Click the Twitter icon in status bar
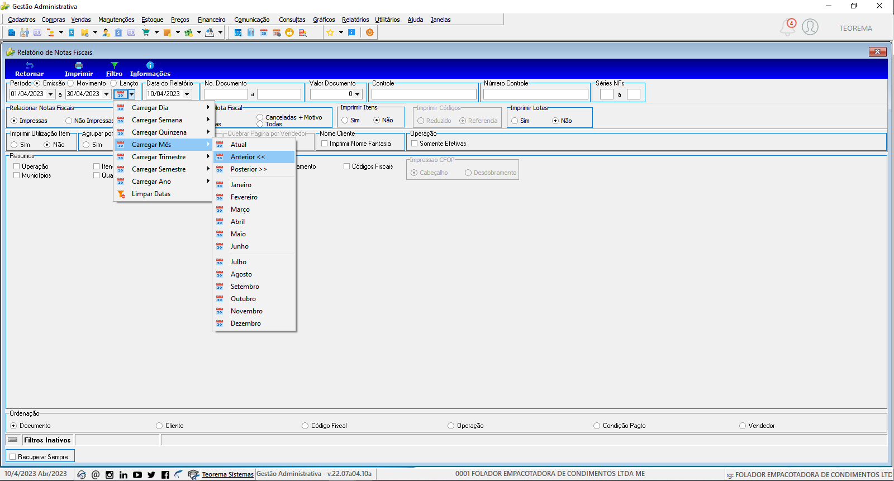Screen dimensions: 894x481 coord(151,475)
